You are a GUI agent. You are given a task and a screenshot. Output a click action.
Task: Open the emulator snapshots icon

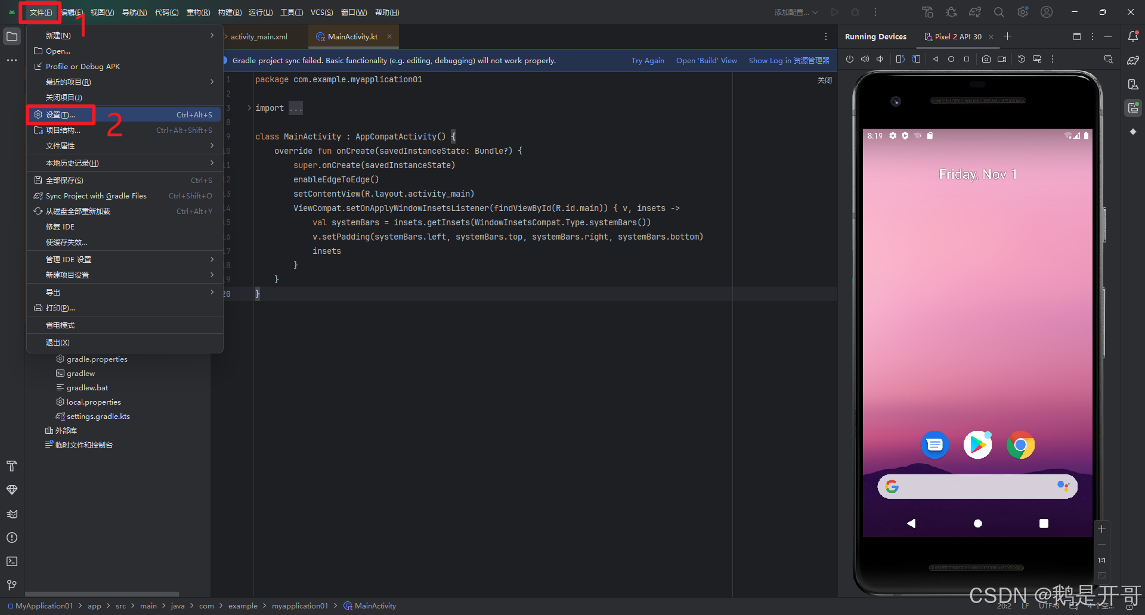coord(1022,59)
